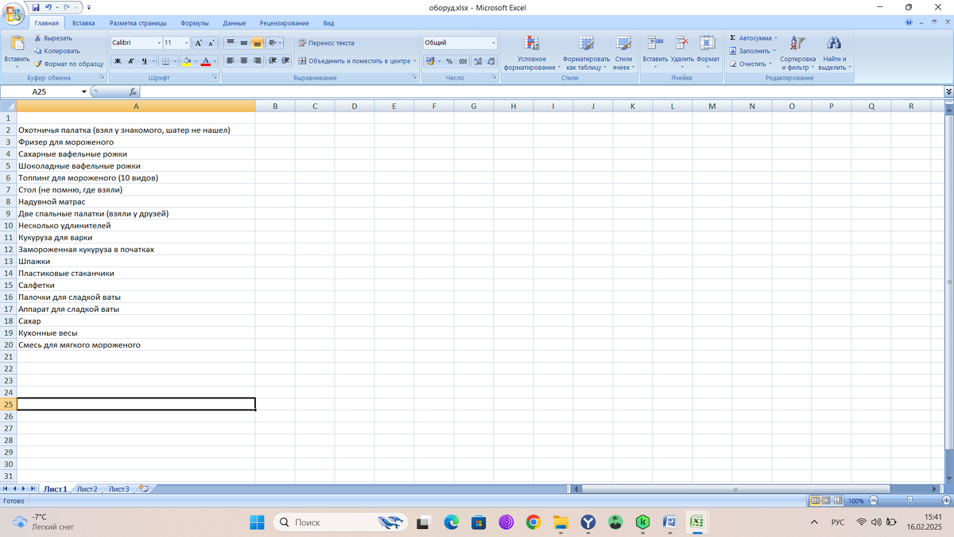Toggle bold (Ж) formatting
Viewport: 954px width, 537px height.
[118, 61]
